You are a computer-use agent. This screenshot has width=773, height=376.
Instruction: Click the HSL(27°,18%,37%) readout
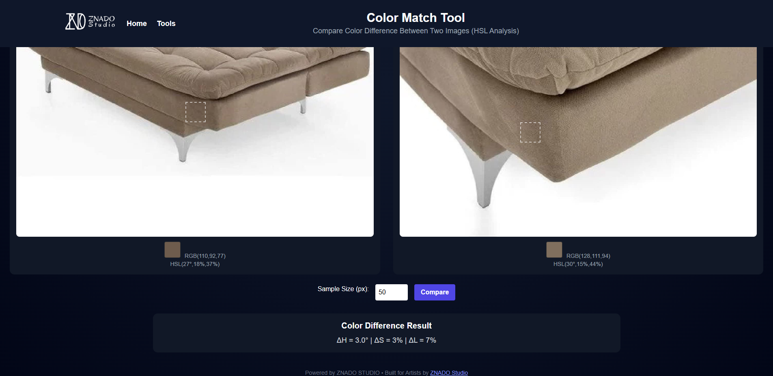click(x=195, y=264)
